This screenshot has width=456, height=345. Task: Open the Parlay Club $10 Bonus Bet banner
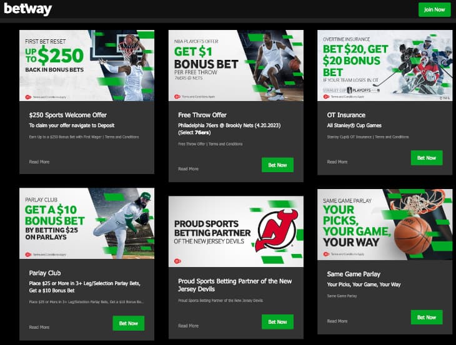tap(87, 223)
